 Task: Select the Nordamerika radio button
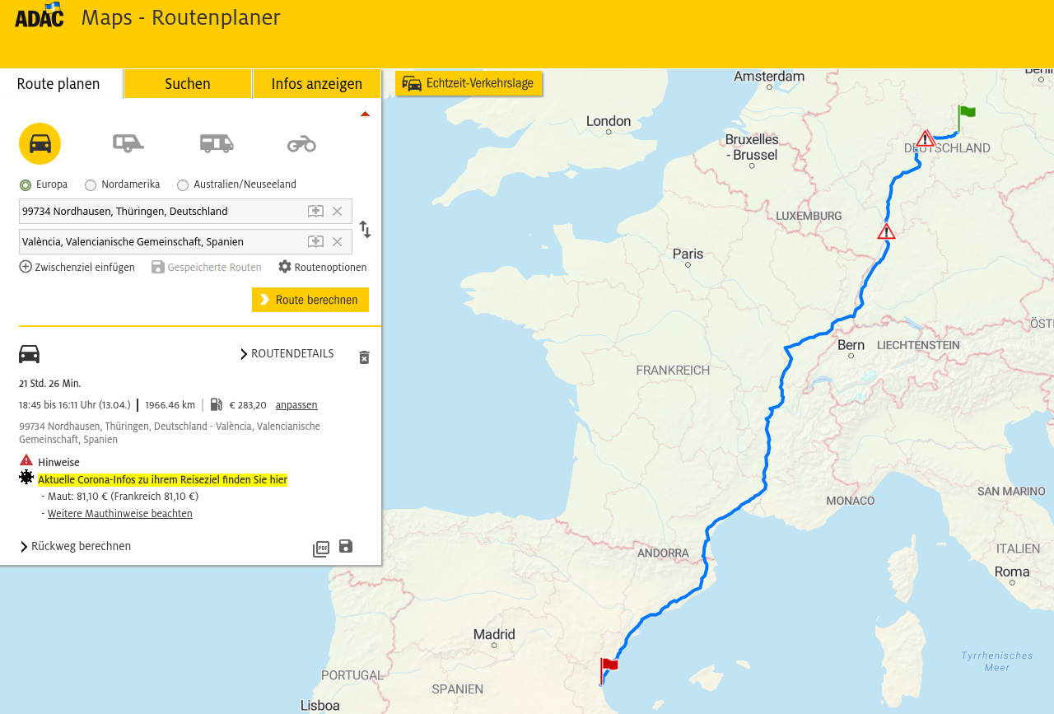click(91, 185)
